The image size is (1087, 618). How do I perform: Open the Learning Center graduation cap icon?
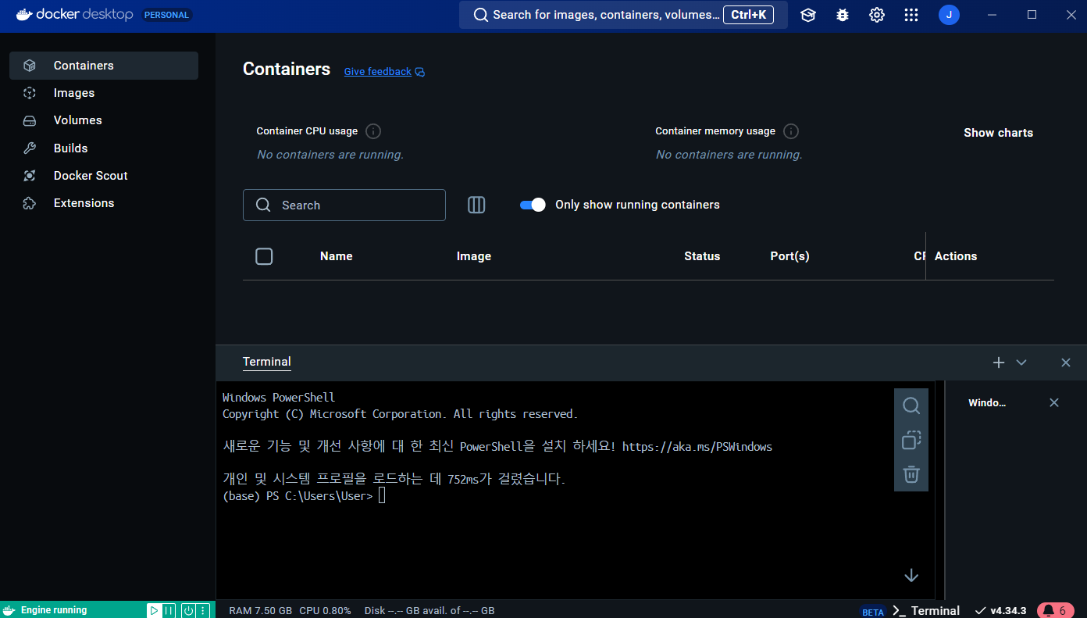click(x=808, y=15)
